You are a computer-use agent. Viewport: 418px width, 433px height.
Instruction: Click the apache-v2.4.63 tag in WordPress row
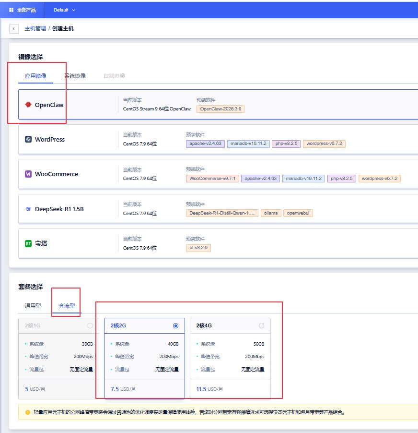coord(206,144)
